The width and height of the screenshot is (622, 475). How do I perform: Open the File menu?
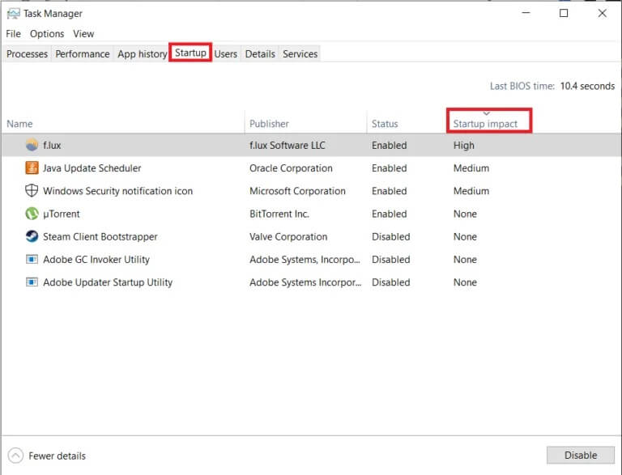[x=13, y=34]
